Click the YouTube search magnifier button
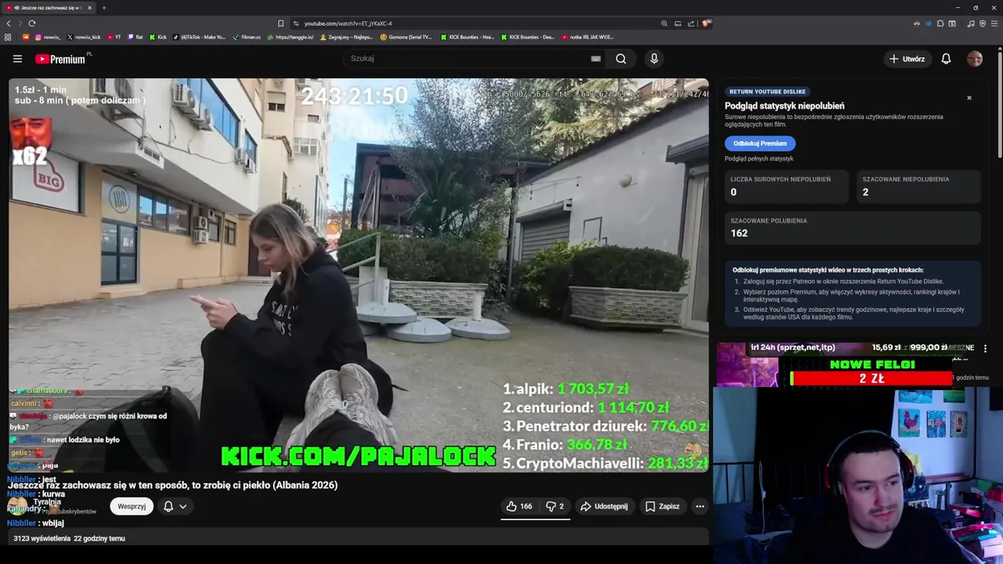1003x564 pixels. 621,59
